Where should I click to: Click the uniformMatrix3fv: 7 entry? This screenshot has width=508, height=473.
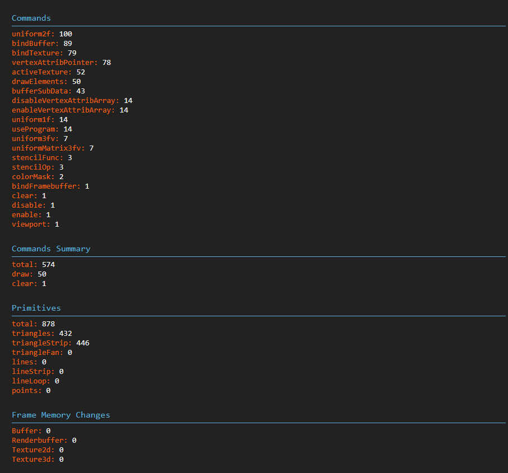(53, 148)
